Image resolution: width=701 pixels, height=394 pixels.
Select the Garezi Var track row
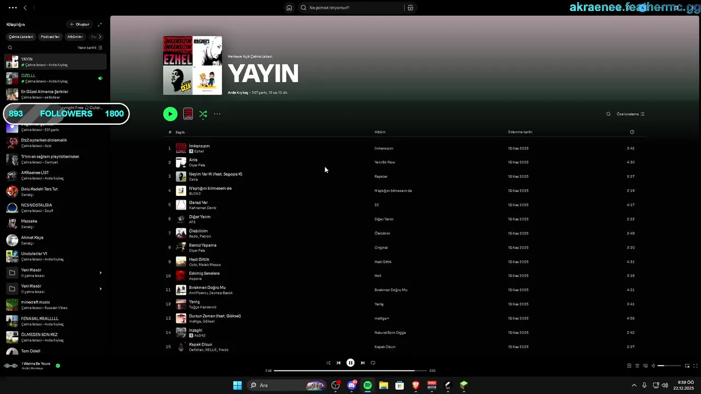(x=405, y=205)
